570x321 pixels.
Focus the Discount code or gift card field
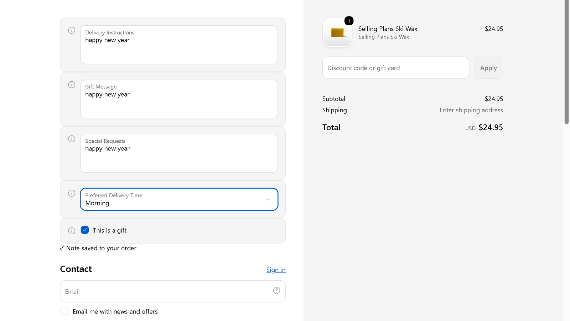pyautogui.click(x=396, y=68)
